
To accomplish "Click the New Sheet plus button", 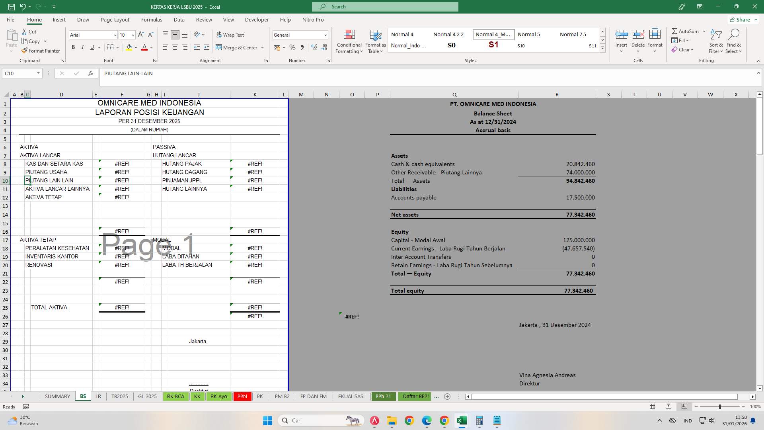I will coord(447,397).
